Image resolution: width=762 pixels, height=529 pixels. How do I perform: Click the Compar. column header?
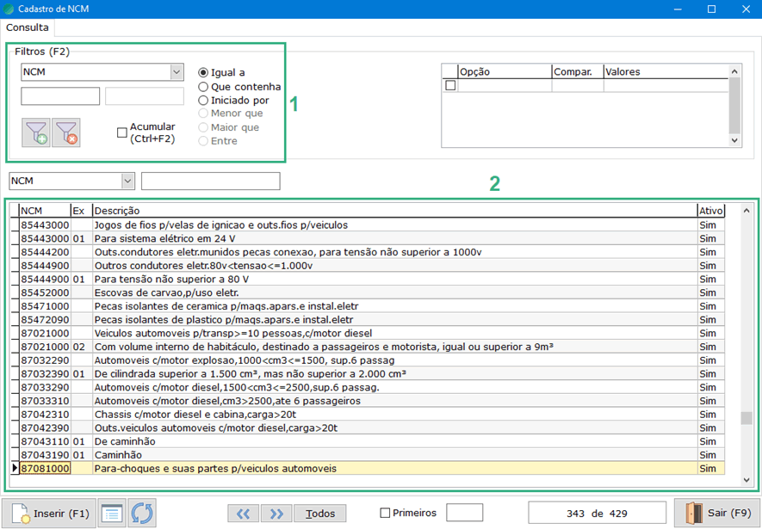click(x=578, y=72)
